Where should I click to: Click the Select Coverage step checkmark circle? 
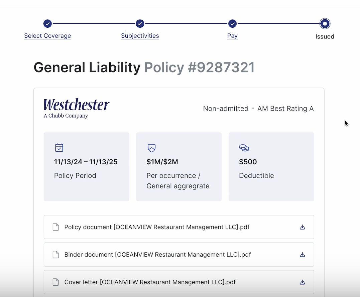[x=47, y=24]
